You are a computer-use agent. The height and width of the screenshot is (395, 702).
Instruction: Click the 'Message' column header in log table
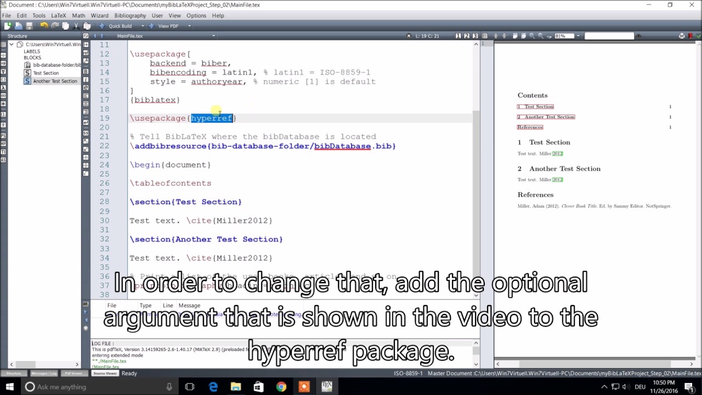189,306
